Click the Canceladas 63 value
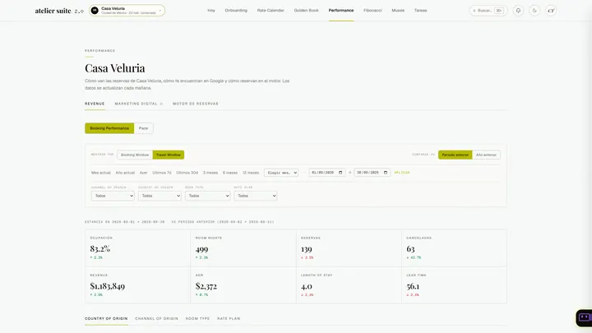 410,249
